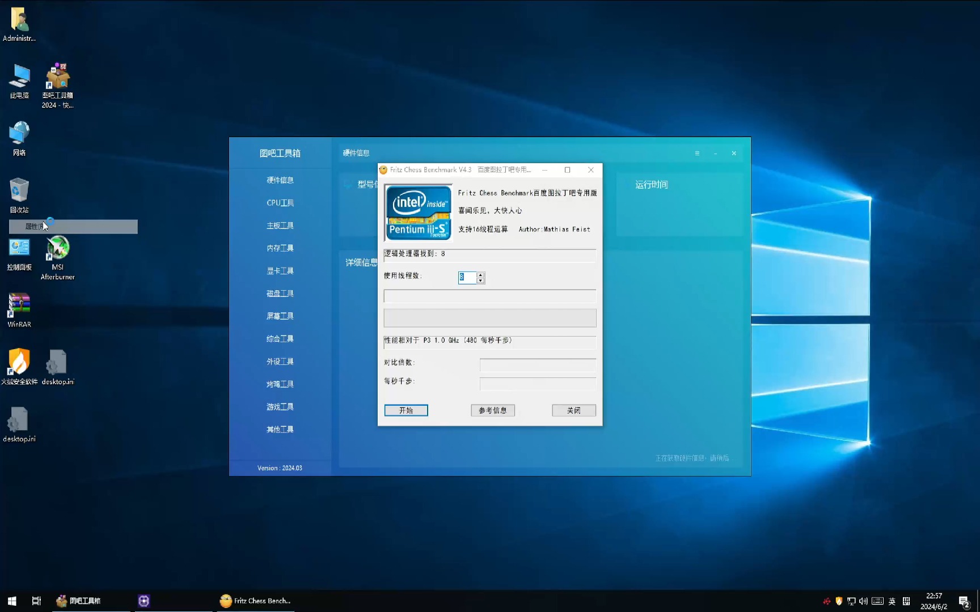The height and width of the screenshot is (612, 980).
Task: Decrease thread count with the down arrow
Action: coord(480,280)
